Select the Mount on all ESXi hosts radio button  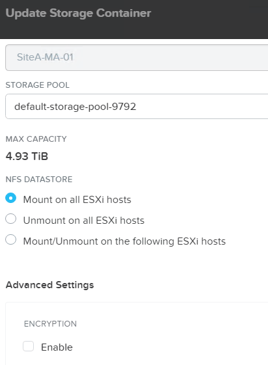10,198
